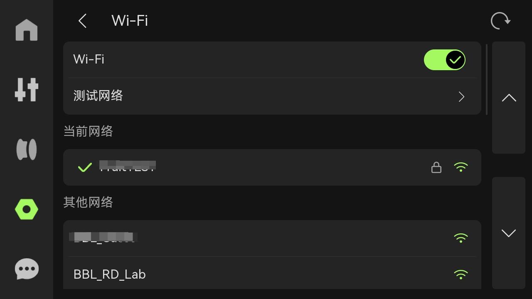Open the filament spool icon in sidebar
Image resolution: width=532 pixels, height=299 pixels.
pos(27,149)
